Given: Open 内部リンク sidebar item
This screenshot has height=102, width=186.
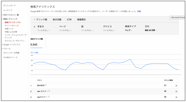Looking at the screenshot, I should pos(9,29).
